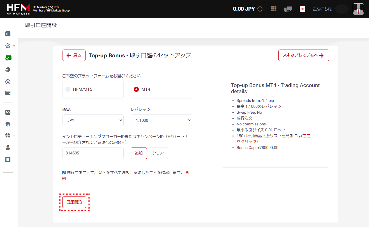The image size is (369, 227).
Task: Open the pie chart sidebar icon
Action: pyautogui.click(x=8, y=70)
